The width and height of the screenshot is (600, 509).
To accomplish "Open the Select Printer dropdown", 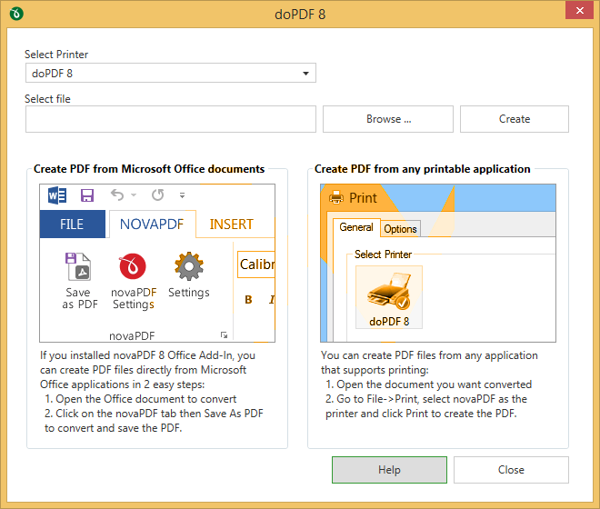I will [x=171, y=73].
